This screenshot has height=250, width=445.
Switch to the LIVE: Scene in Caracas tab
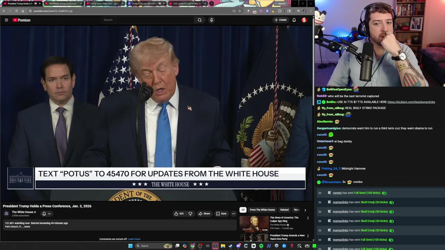point(187,3)
